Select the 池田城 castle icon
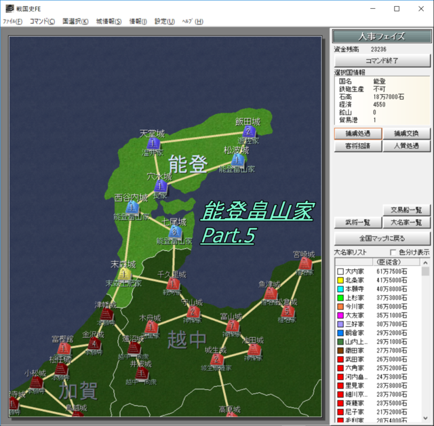The width and height of the screenshot is (434, 426). [254, 350]
